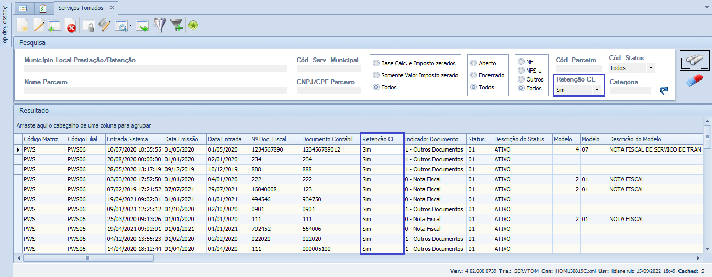Click the eraser clear filters icon
712x277 pixels.
694,81
